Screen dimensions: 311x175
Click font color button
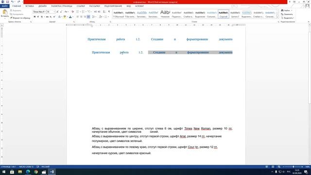tap(70, 17)
